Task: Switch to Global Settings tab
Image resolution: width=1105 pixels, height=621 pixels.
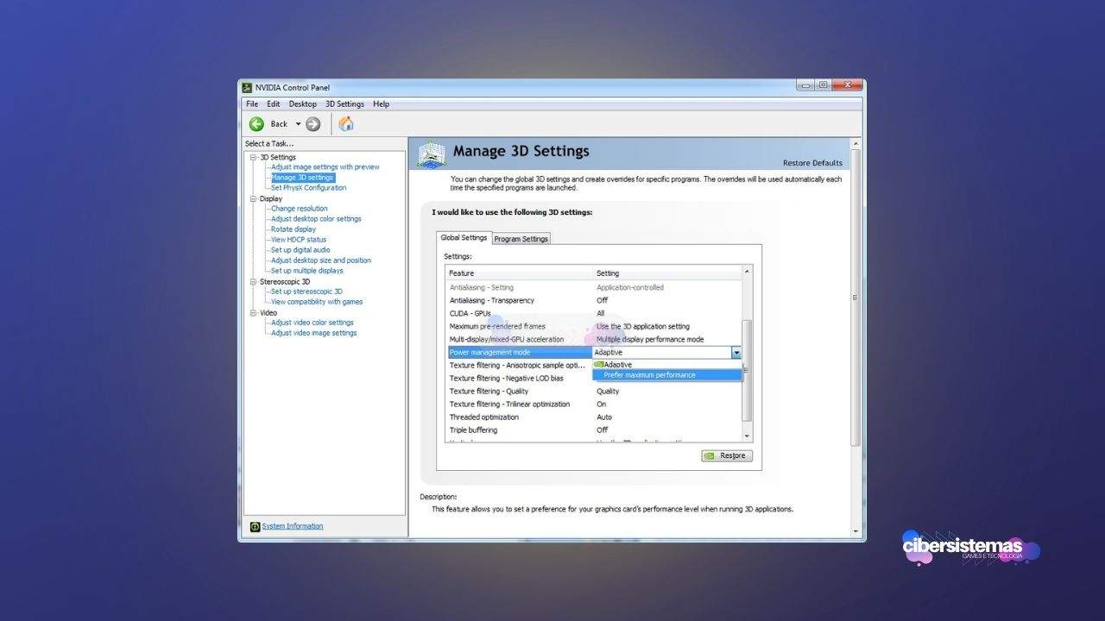Action: click(464, 238)
